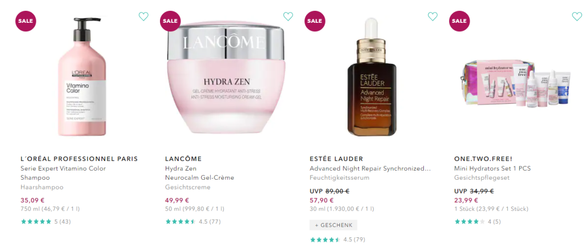Image resolution: width=585 pixels, height=251 pixels.
Task: Click the + GESCHENK button
Action: (x=333, y=225)
